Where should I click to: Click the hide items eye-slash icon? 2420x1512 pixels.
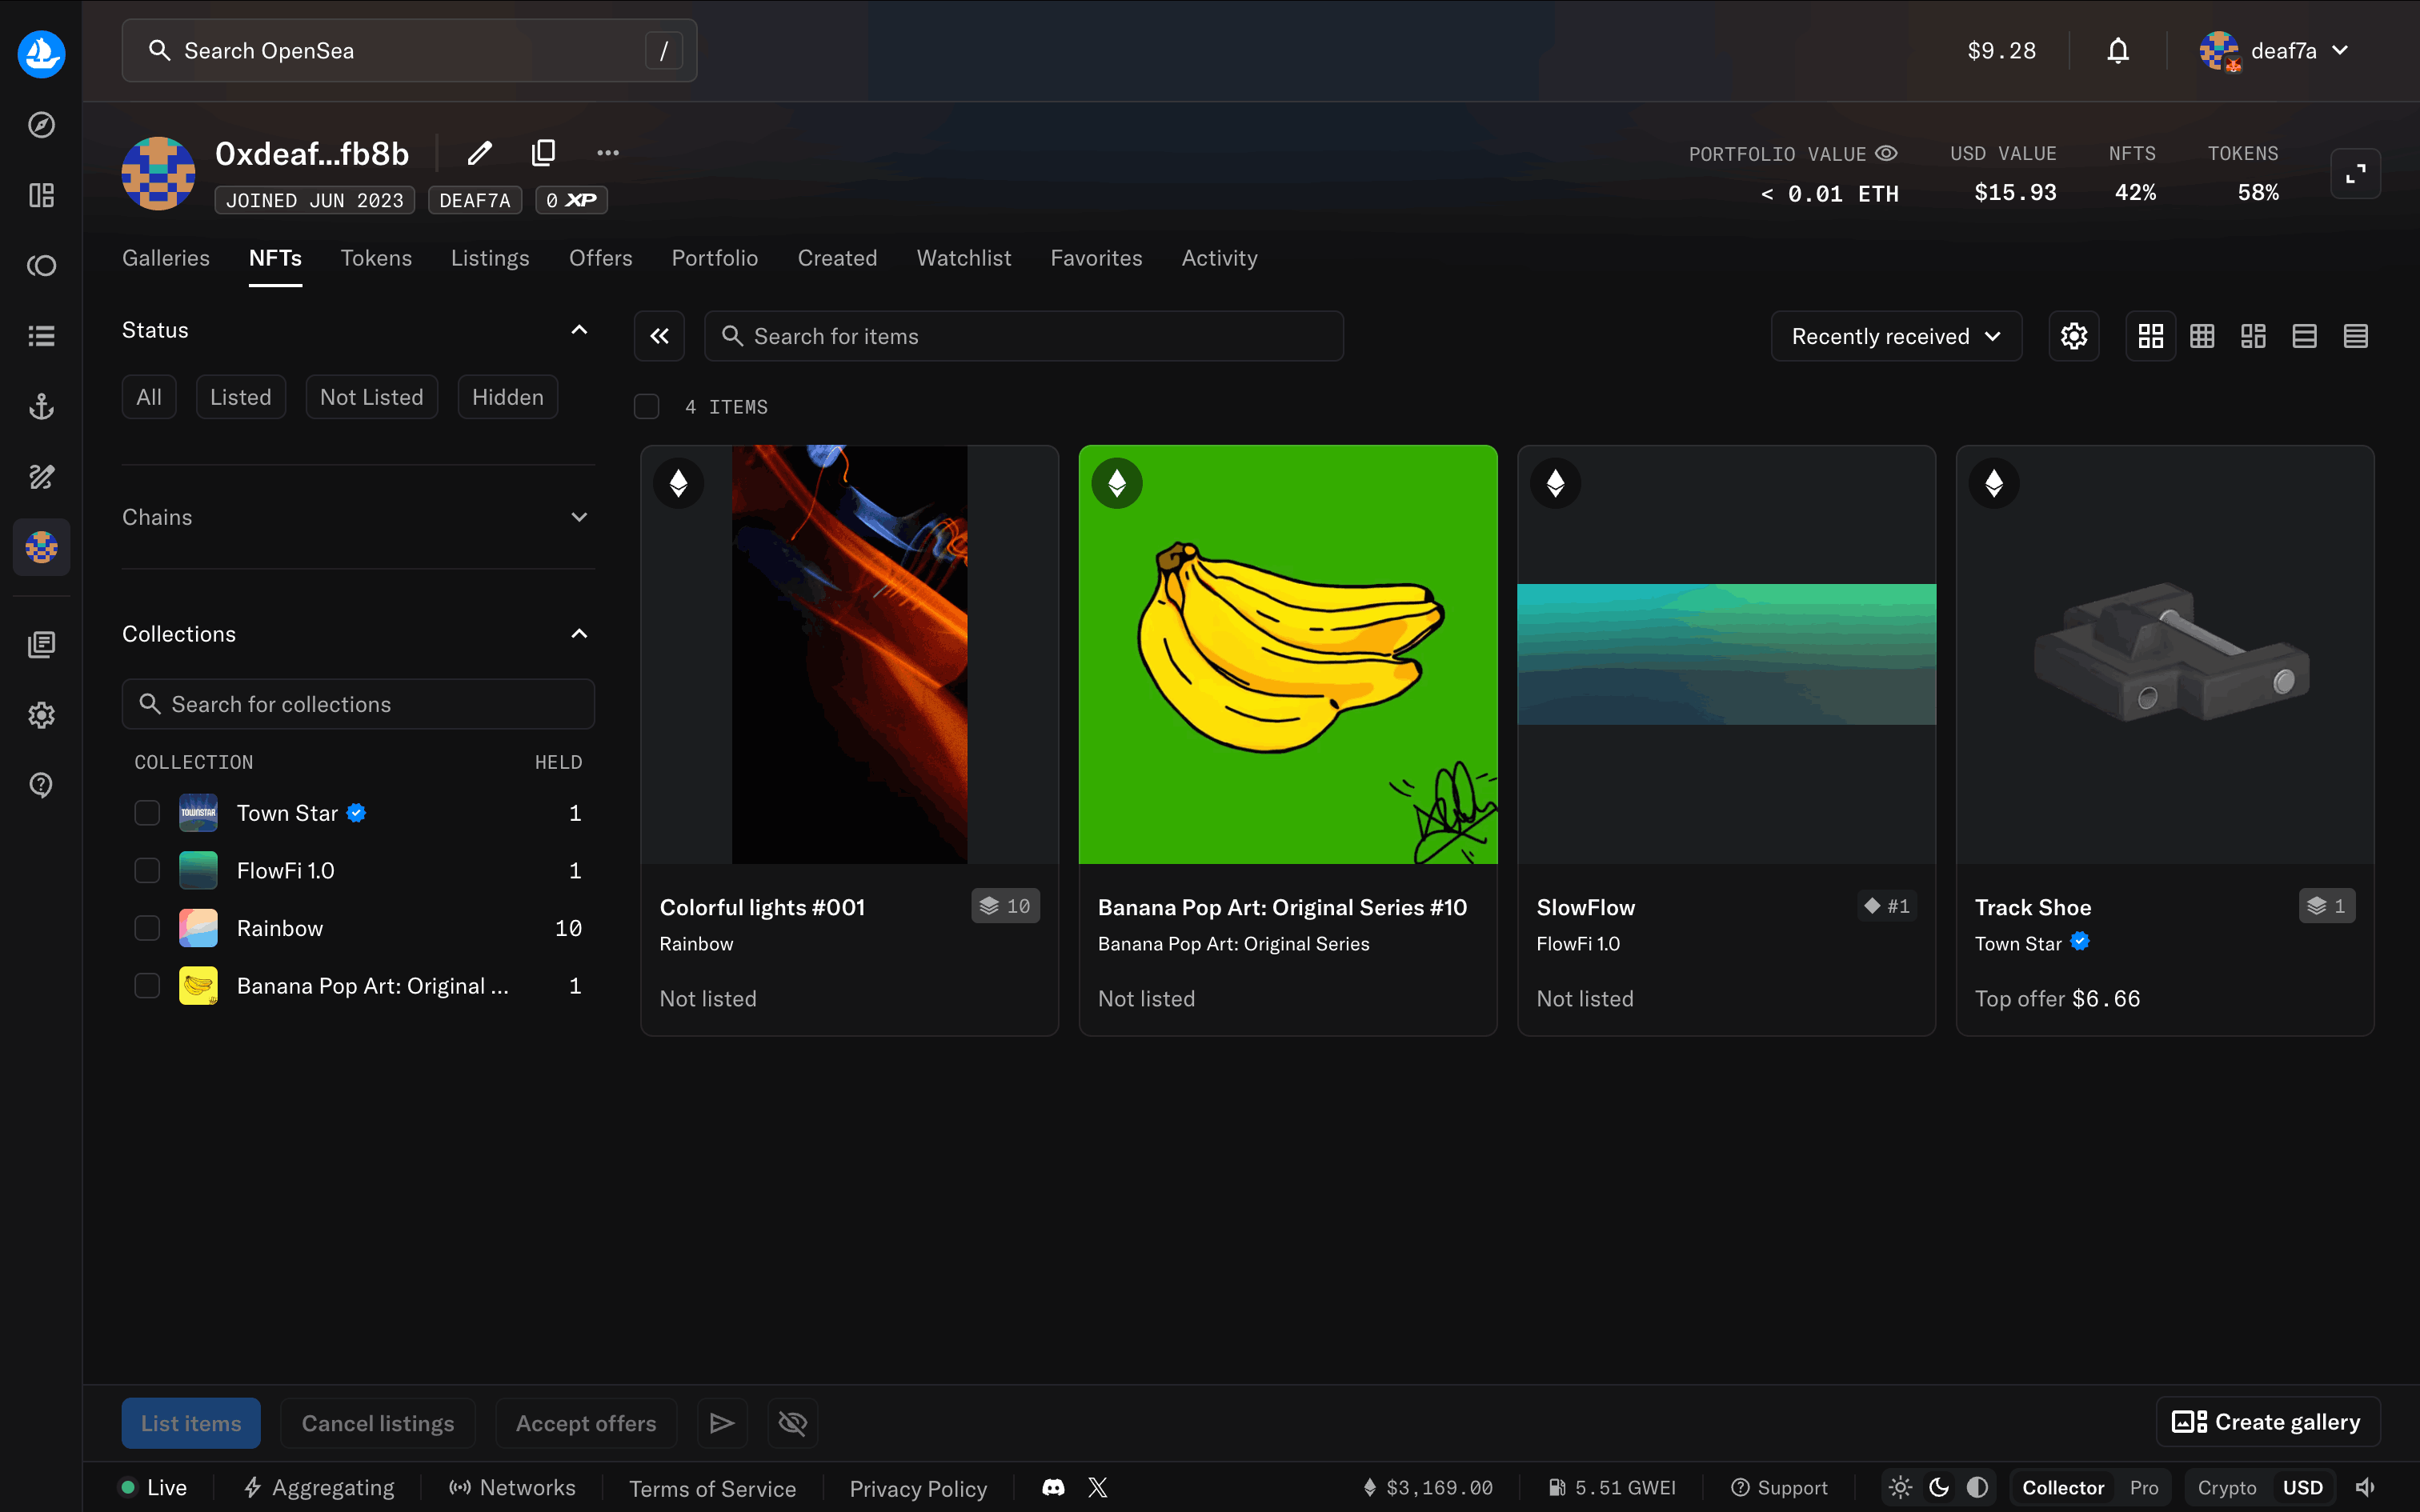coord(792,1422)
